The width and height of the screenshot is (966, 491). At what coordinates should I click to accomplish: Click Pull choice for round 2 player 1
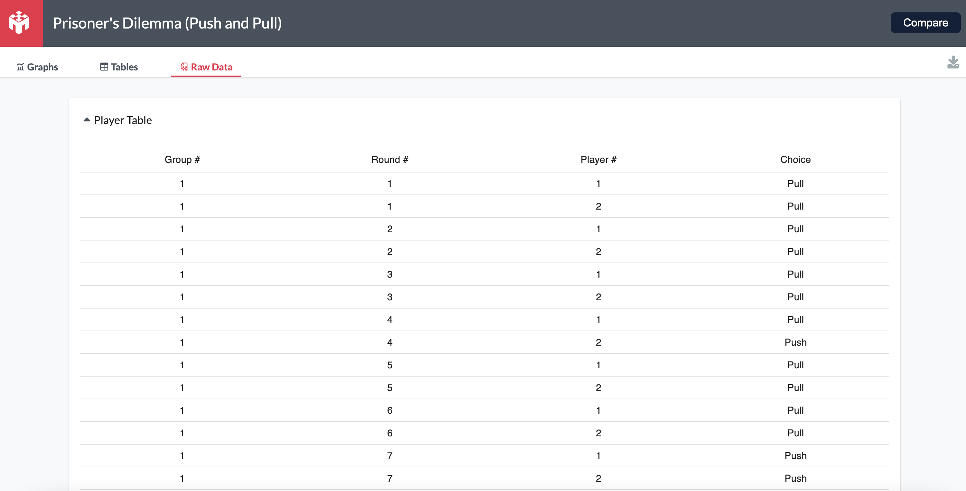[795, 229]
